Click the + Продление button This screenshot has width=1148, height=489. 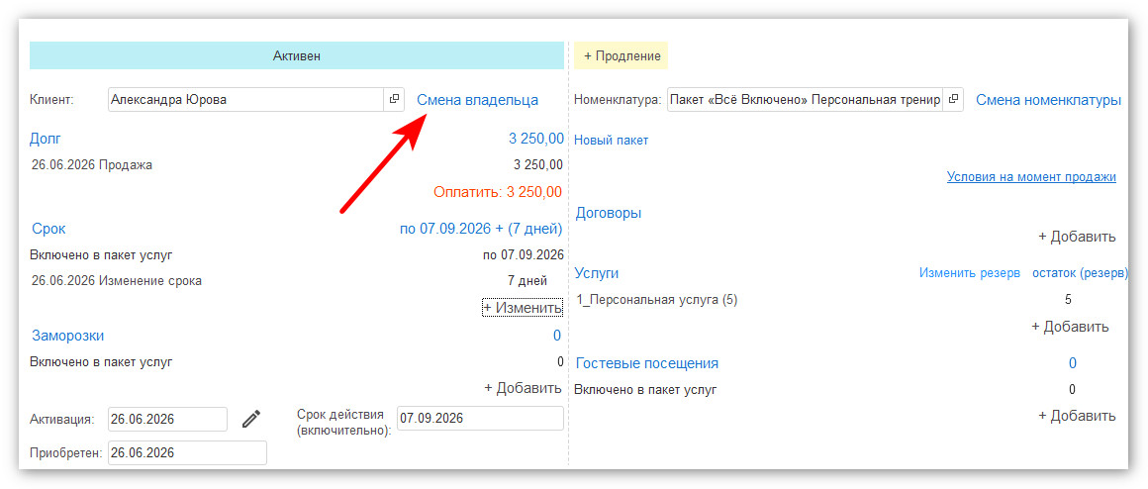click(622, 55)
